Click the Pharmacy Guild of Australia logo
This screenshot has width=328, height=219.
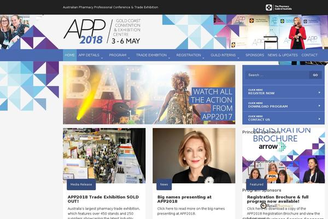point(279,8)
